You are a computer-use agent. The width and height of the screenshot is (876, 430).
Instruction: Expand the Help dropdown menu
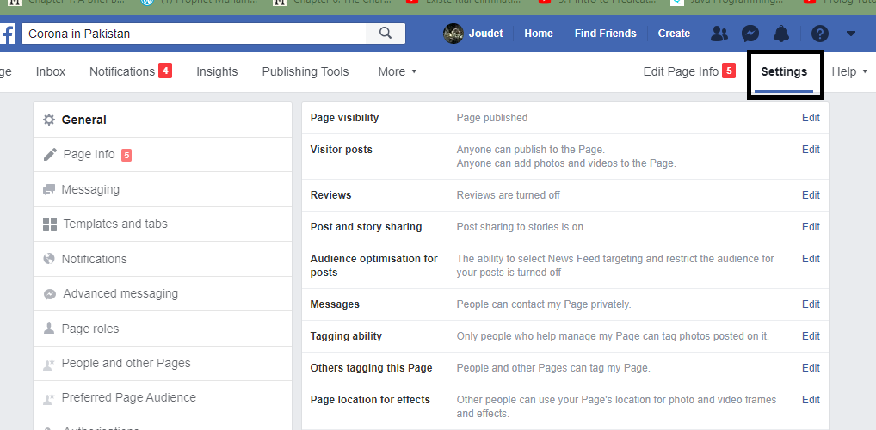coord(849,71)
